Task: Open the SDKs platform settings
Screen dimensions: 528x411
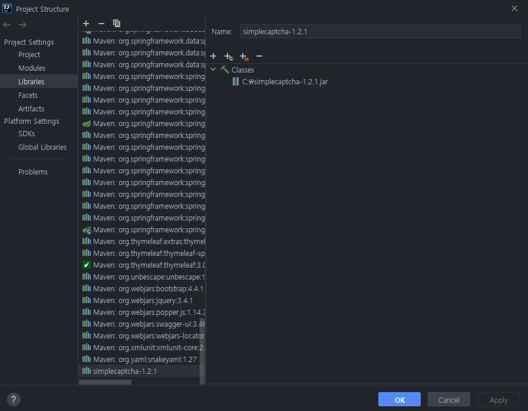Action: tap(27, 134)
